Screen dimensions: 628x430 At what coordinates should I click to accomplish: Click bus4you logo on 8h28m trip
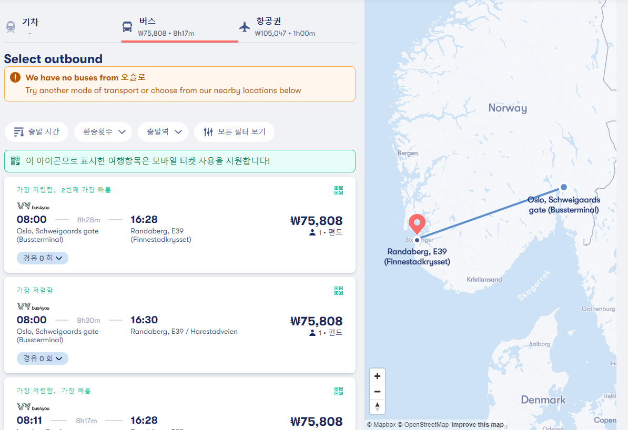pos(33,206)
